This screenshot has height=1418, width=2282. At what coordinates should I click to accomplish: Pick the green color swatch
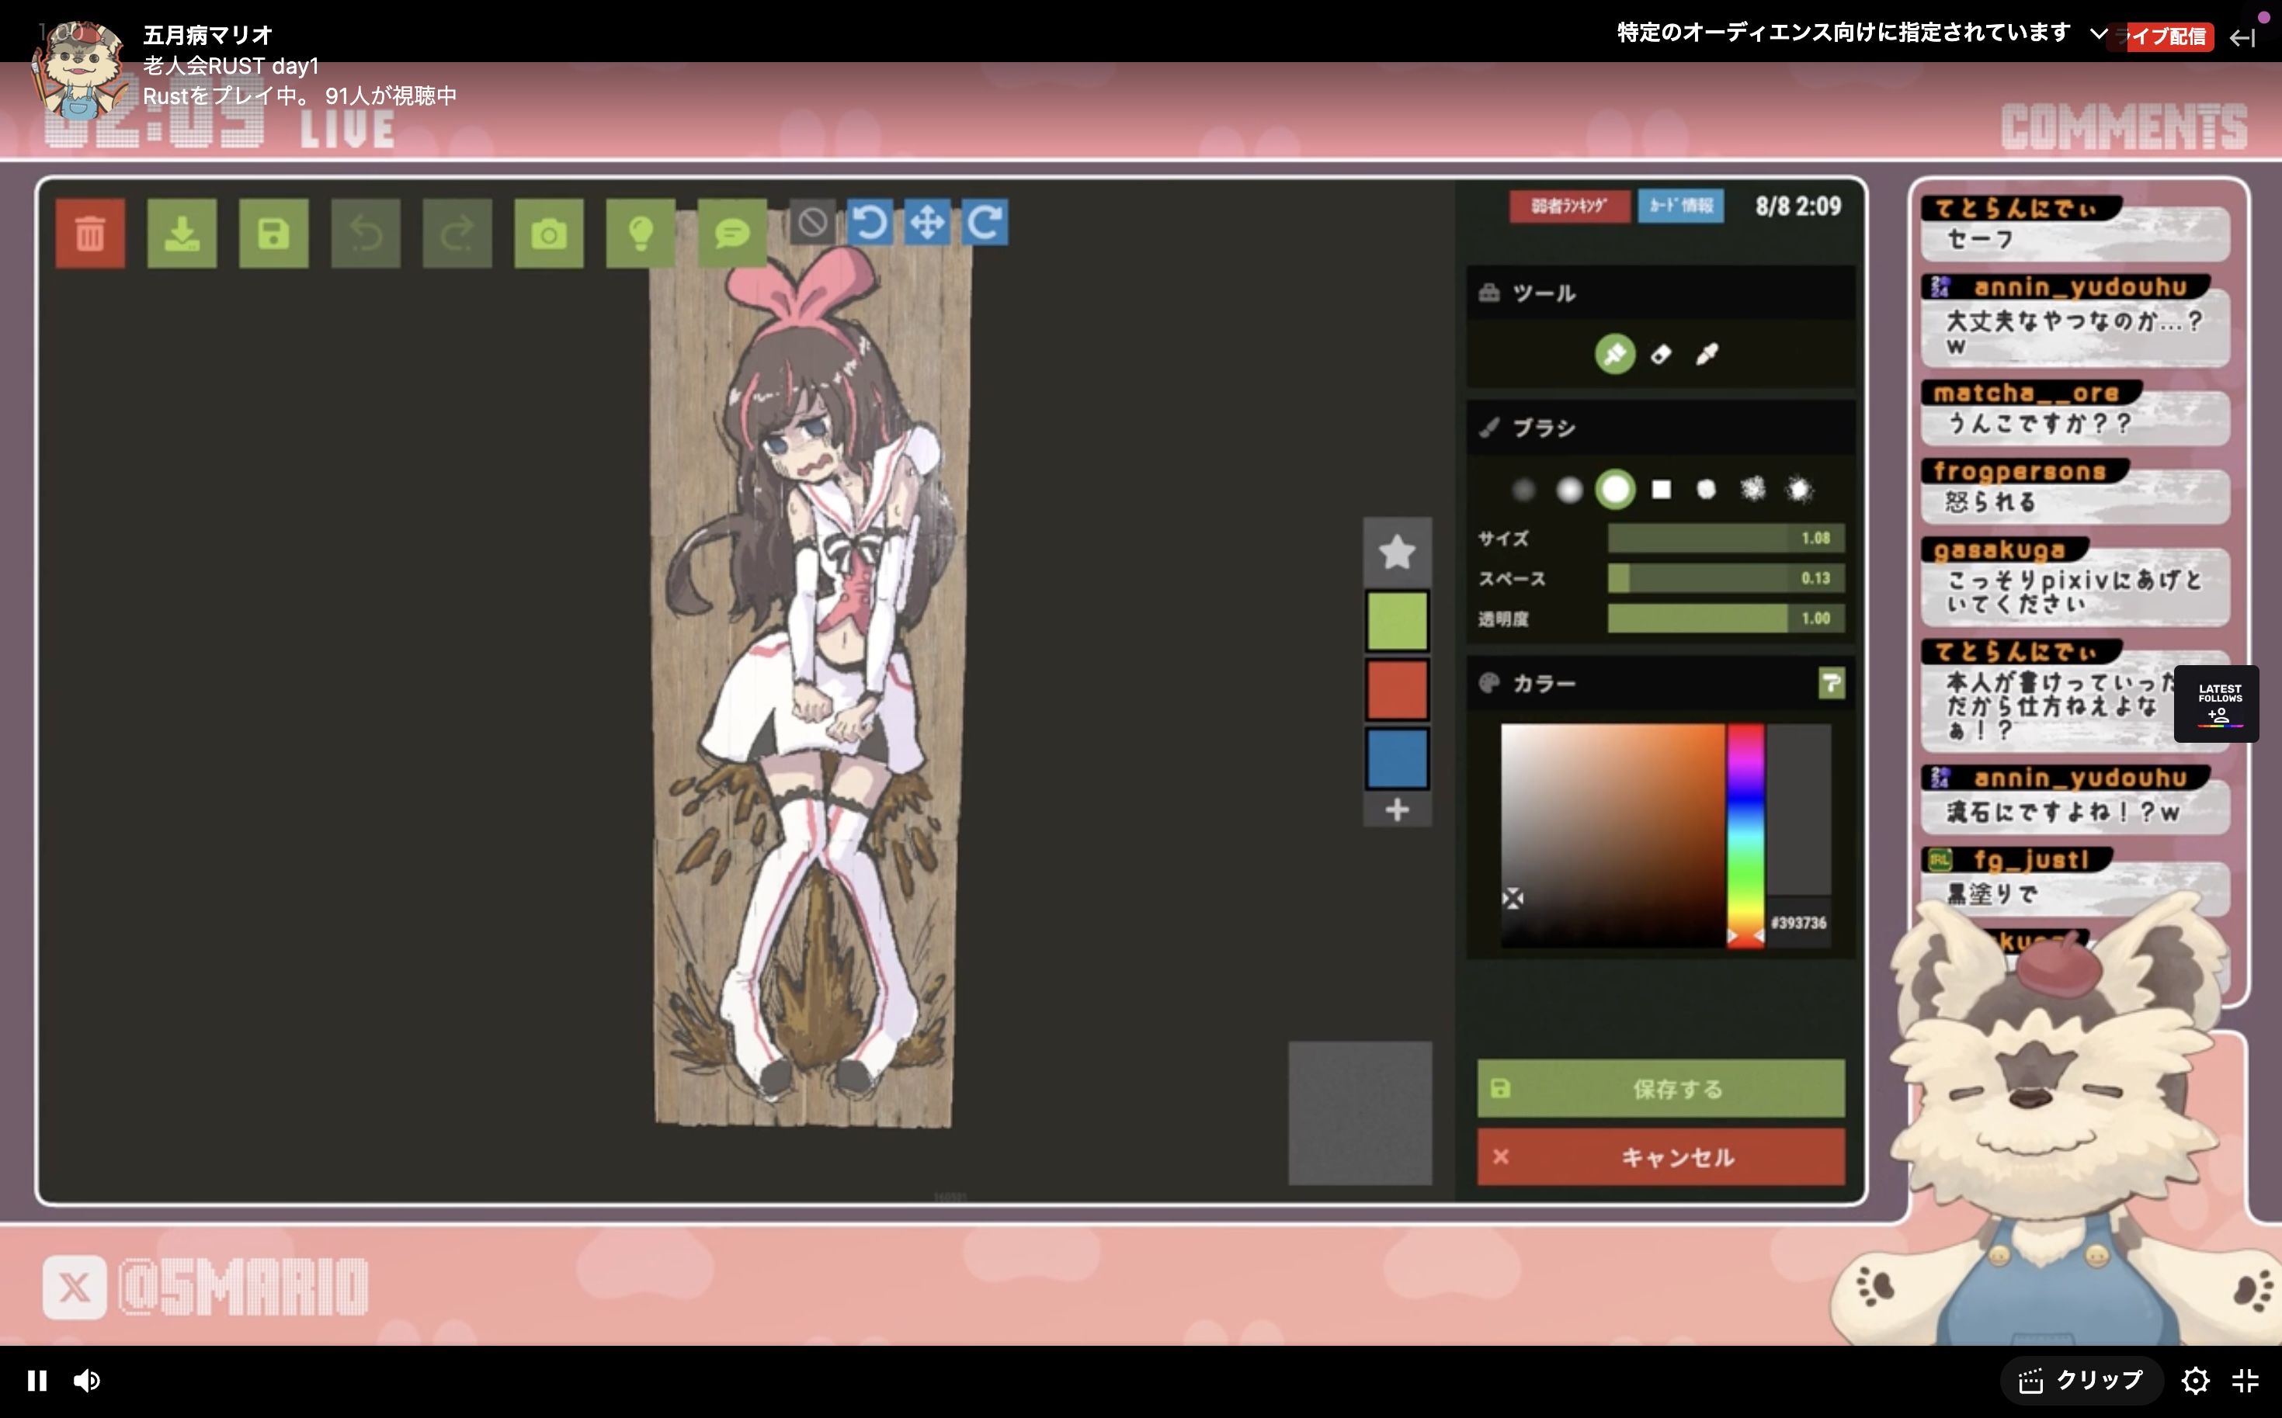tap(1398, 620)
